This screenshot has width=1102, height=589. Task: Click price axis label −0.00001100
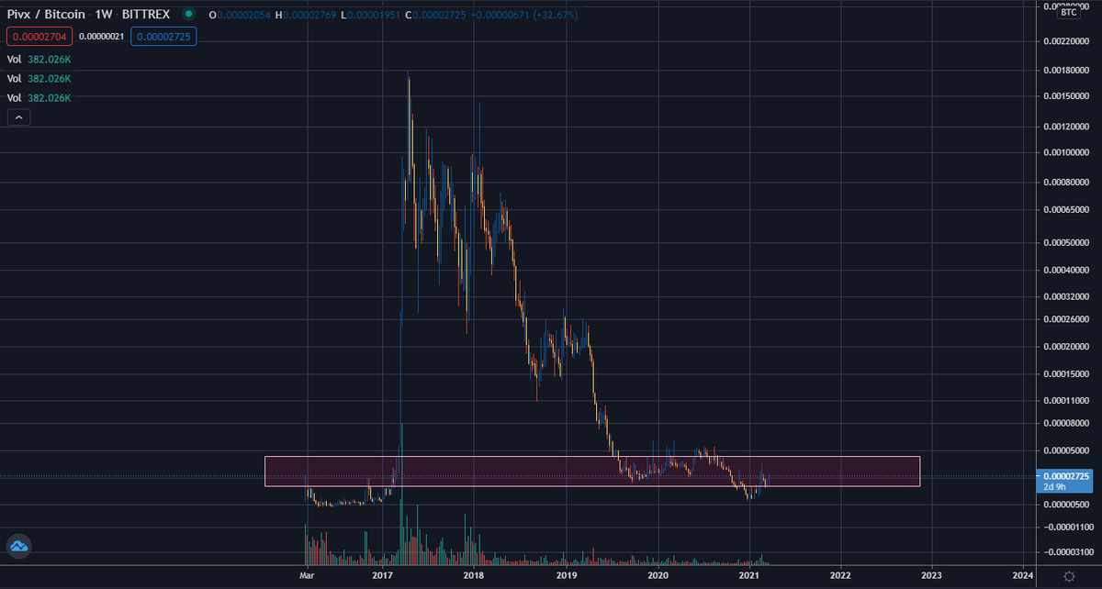1066,528
